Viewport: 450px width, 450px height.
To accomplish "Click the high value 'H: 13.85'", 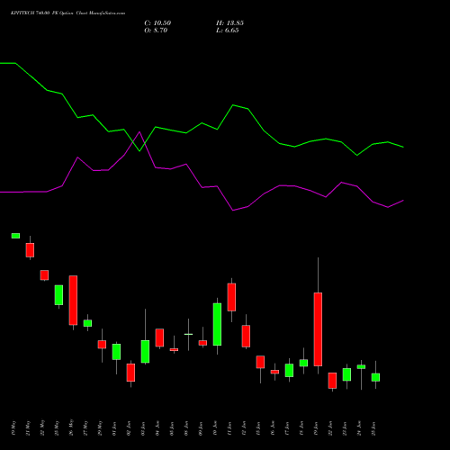I will pyautogui.click(x=229, y=23).
